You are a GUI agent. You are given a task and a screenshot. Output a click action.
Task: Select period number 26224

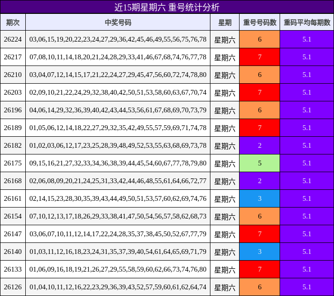click(x=13, y=39)
